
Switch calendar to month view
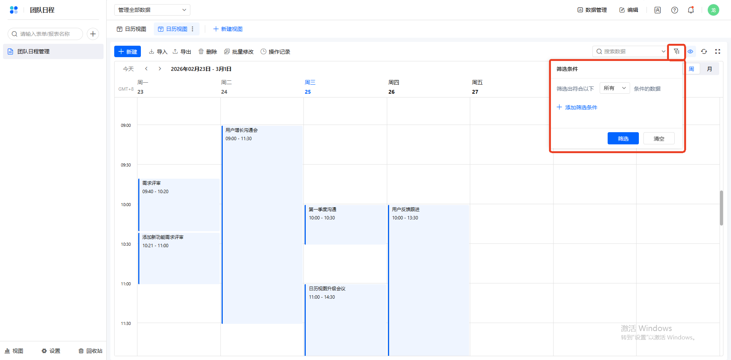[x=709, y=69]
